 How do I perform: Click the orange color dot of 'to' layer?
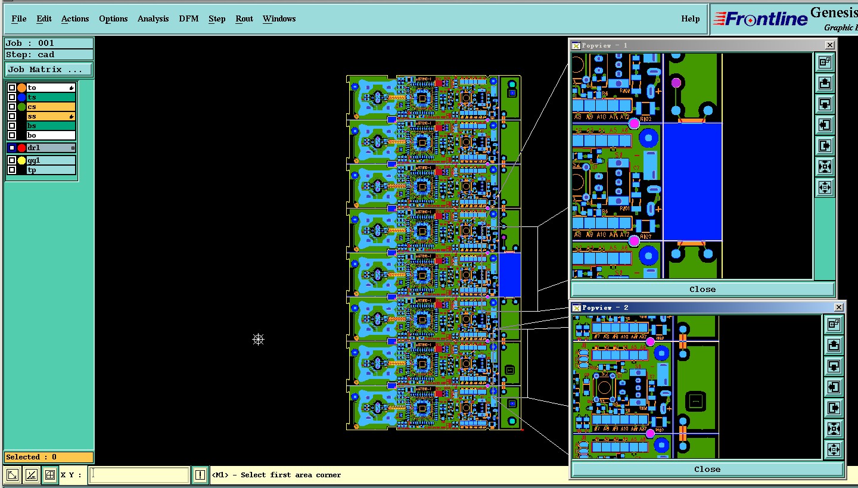point(22,88)
